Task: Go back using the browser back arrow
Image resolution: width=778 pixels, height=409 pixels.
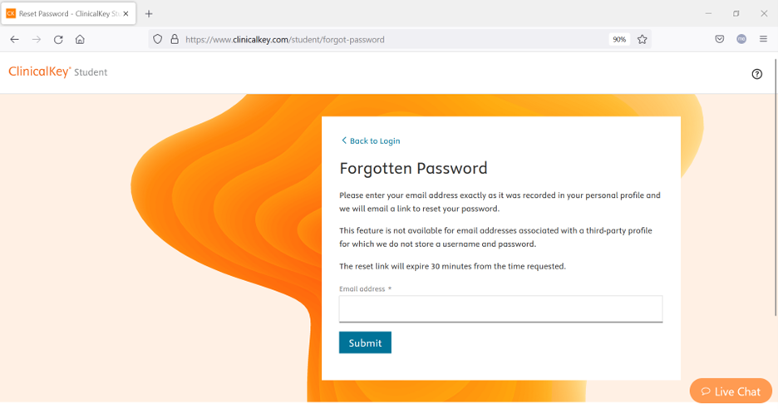Action: pyautogui.click(x=14, y=39)
